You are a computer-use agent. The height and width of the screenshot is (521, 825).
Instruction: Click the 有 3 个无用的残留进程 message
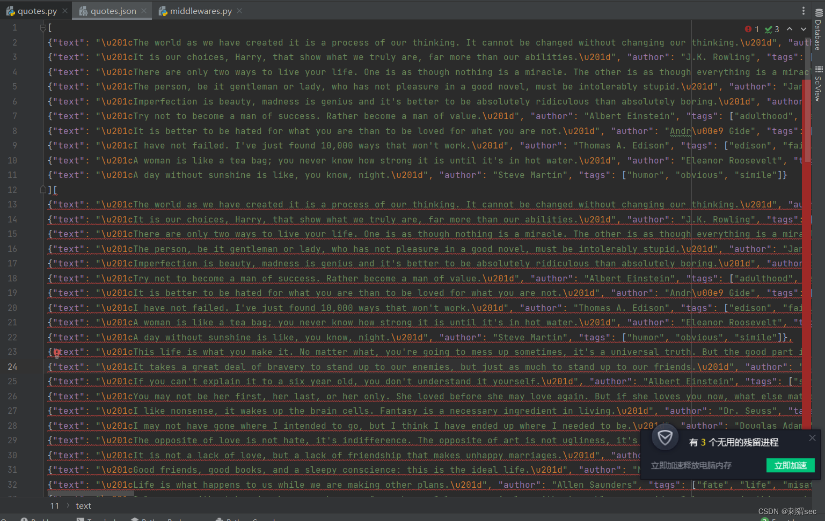[734, 442]
